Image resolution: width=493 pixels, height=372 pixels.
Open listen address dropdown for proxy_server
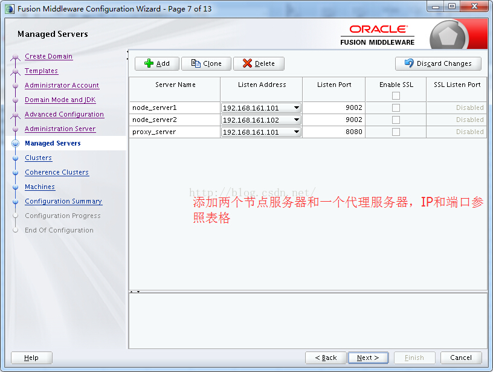296,132
